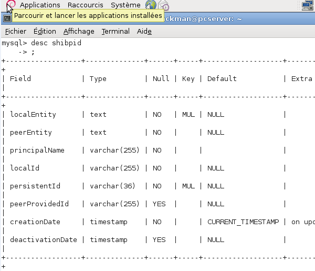Click the localEntity field name
315x271 pixels.
(33, 115)
